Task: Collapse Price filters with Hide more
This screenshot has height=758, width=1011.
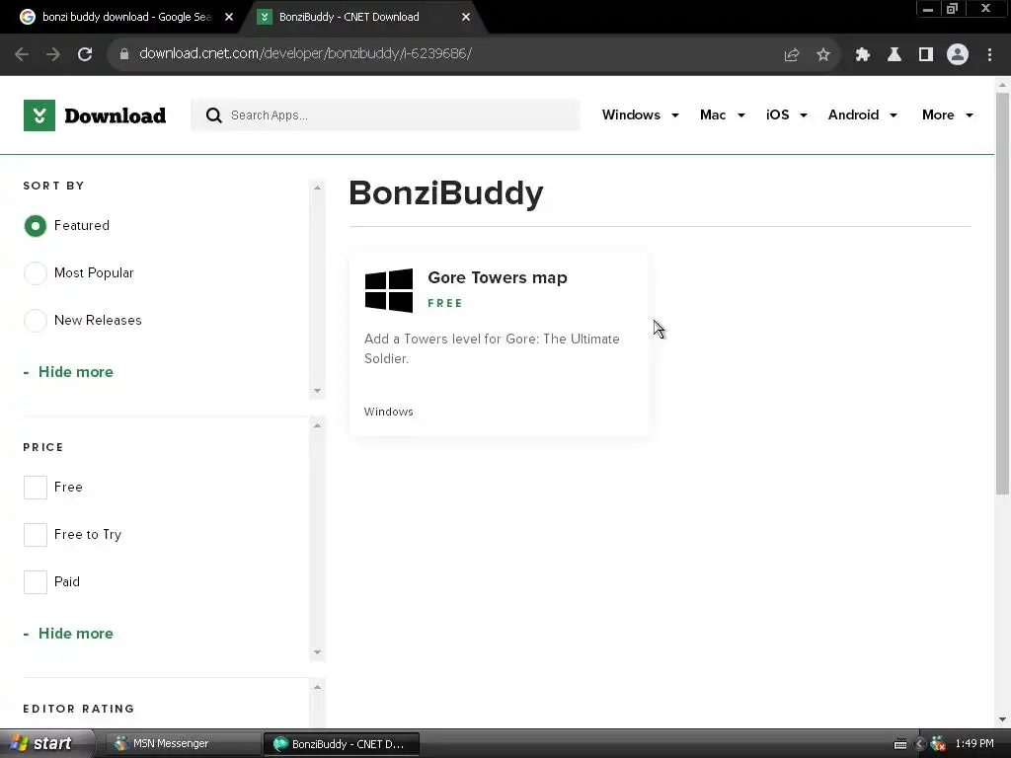Action: (x=68, y=634)
